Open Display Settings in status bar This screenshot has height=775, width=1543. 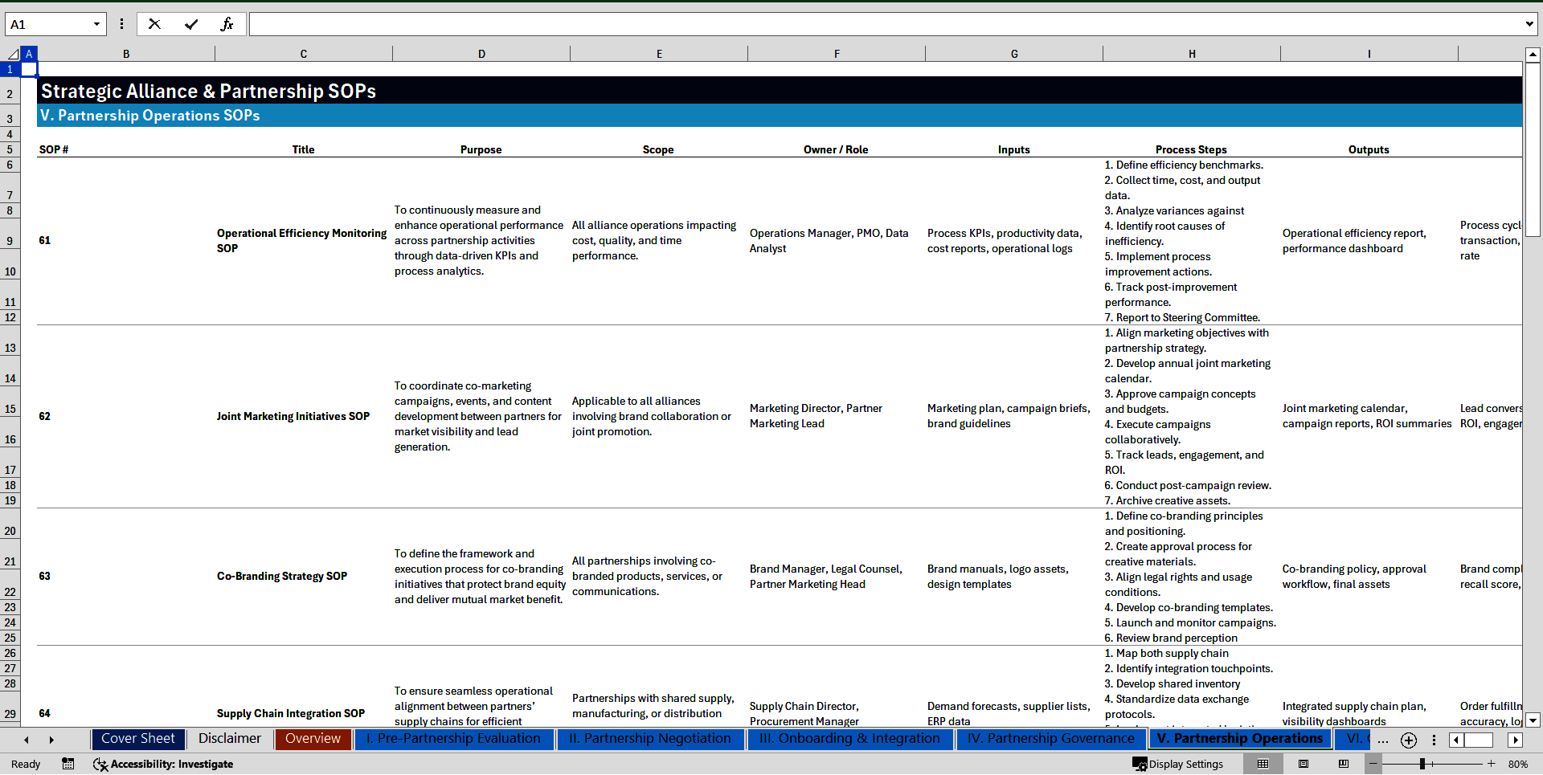(x=1178, y=764)
